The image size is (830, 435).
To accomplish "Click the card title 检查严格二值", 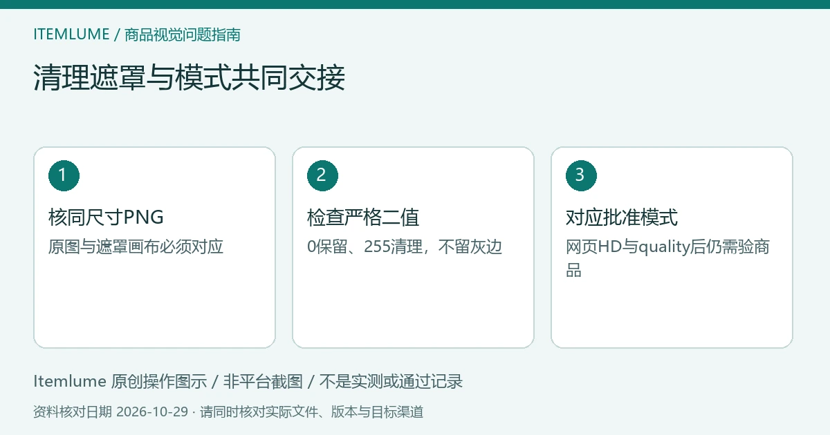I will tap(363, 217).
